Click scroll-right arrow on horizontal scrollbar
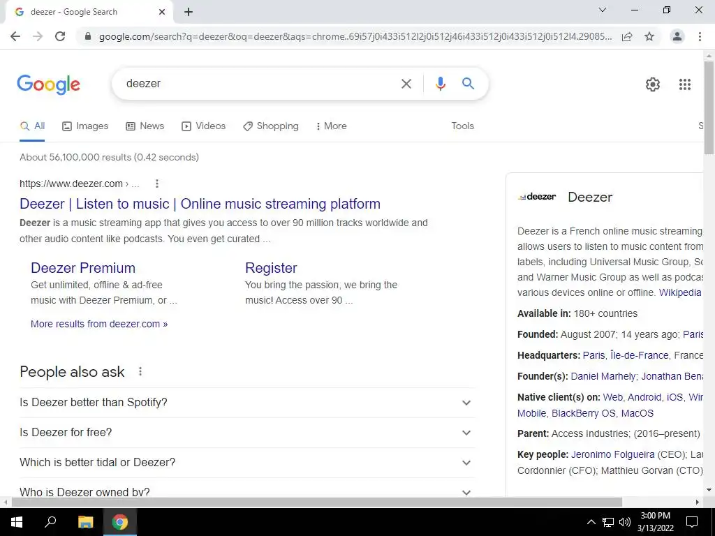Viewport: 715px width, 536px height. 698,502
